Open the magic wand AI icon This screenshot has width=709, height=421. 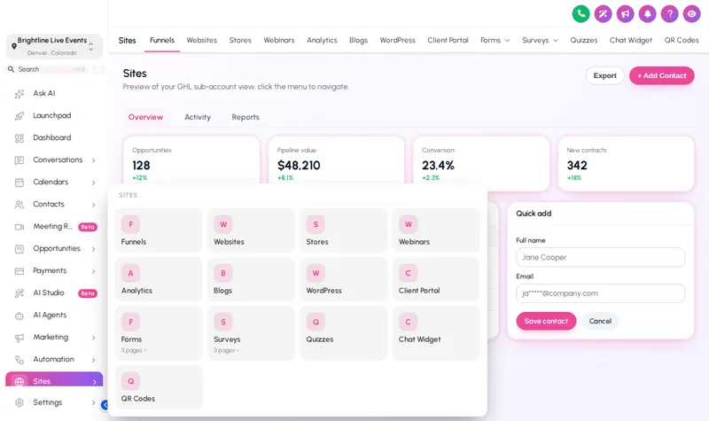(604, 13)
